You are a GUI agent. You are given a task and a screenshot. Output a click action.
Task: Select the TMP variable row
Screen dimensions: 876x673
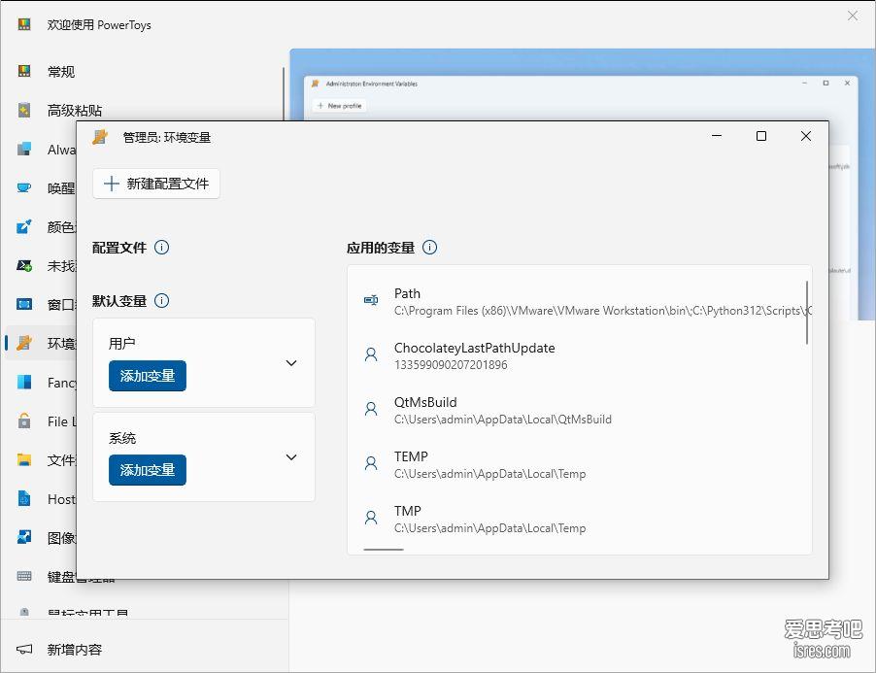point(580,519)
